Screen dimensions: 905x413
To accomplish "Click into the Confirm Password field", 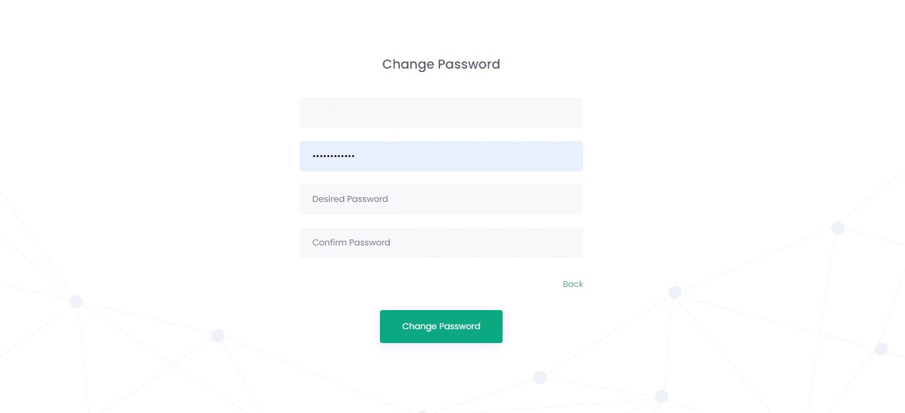I will 441,243.
